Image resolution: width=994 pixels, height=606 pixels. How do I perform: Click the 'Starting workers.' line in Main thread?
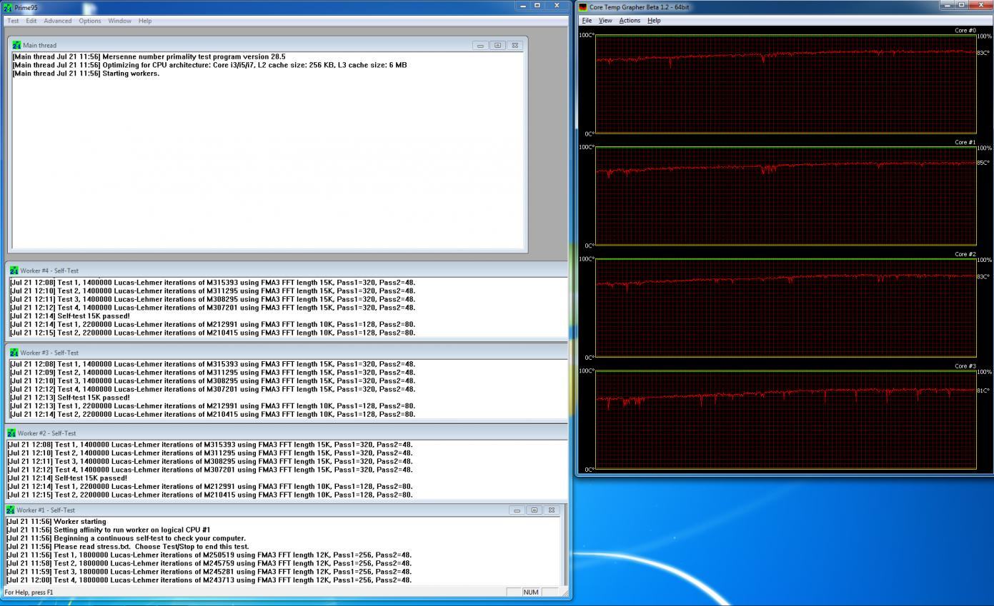[86, 74]
